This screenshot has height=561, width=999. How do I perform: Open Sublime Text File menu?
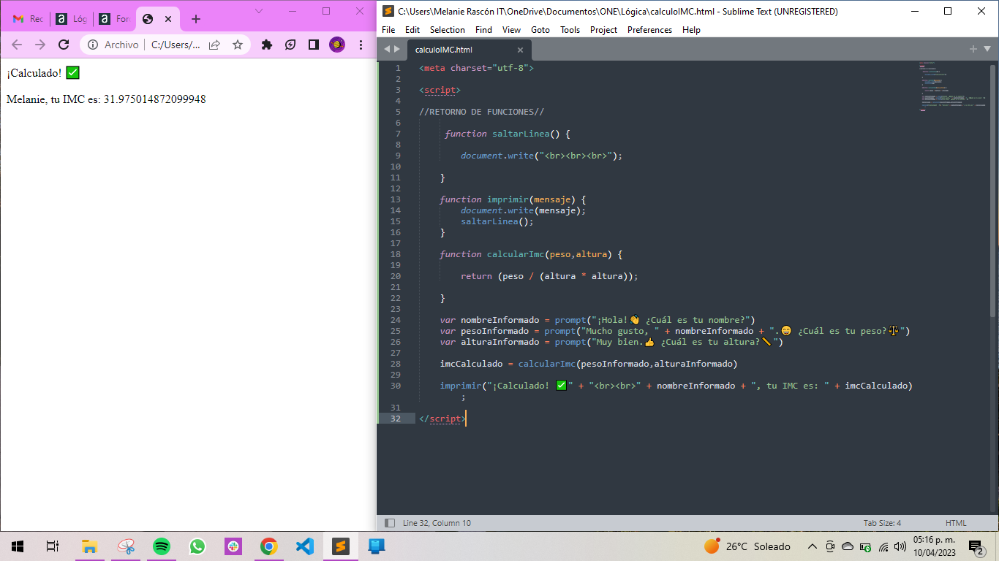388,30
